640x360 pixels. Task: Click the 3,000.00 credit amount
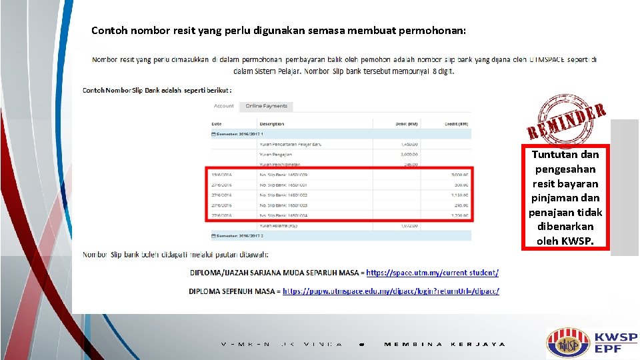[459, 175]
